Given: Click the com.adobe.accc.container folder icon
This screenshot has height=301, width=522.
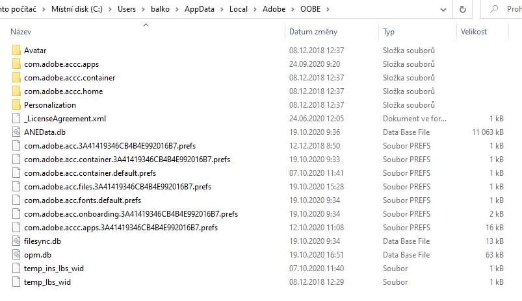Looking at the screenshot, I should coord(16,77).
